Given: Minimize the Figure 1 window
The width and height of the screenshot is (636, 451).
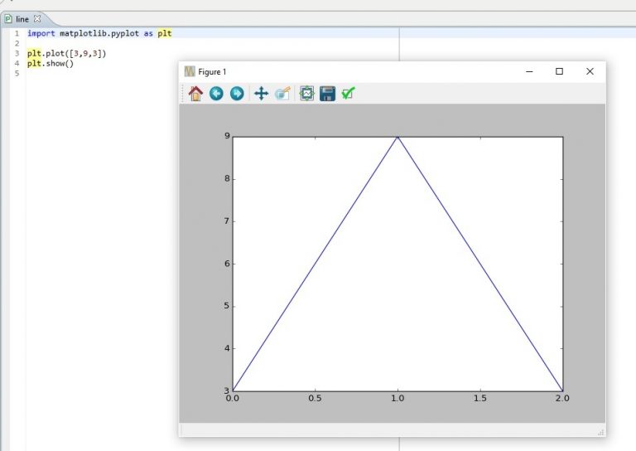Looking at the screenshot, I should (x=529, y=72).
